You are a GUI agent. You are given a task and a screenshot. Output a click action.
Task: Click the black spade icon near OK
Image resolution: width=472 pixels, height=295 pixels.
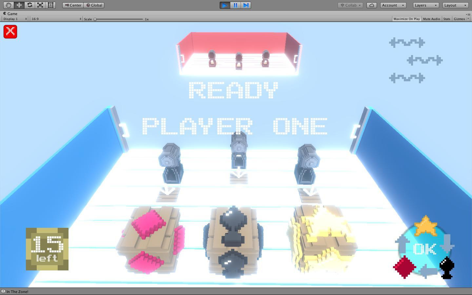[x=447, y=268]
